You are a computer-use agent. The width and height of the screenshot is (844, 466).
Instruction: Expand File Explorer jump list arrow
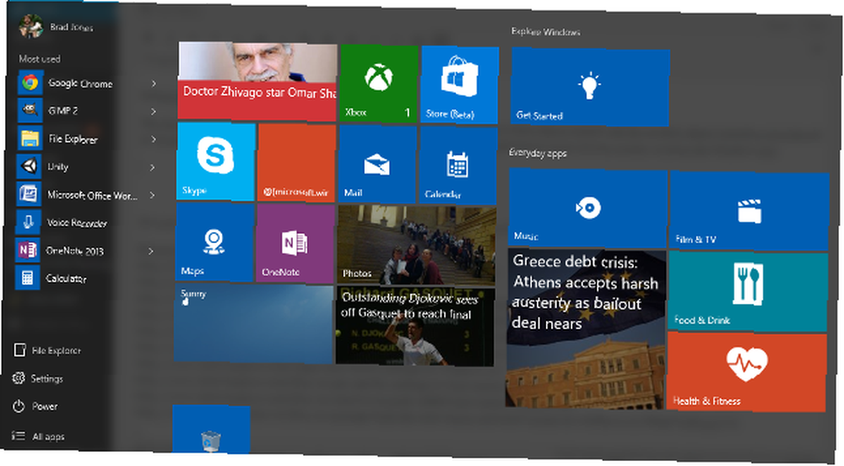pos(154,139)
